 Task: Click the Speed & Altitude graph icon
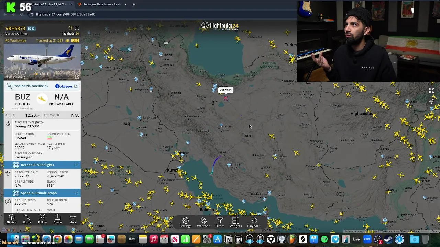coord(16,193)
